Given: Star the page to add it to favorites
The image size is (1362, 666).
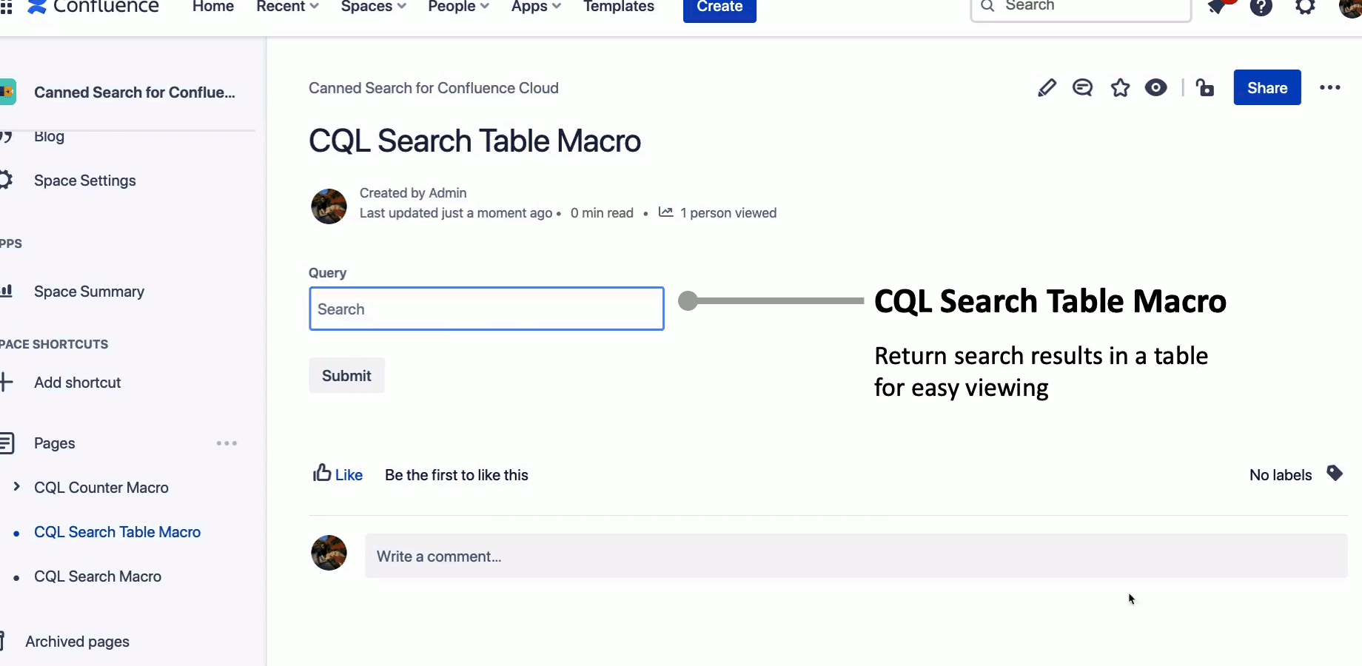Looking at the screenshot, I should click(x=1120, y=87).
